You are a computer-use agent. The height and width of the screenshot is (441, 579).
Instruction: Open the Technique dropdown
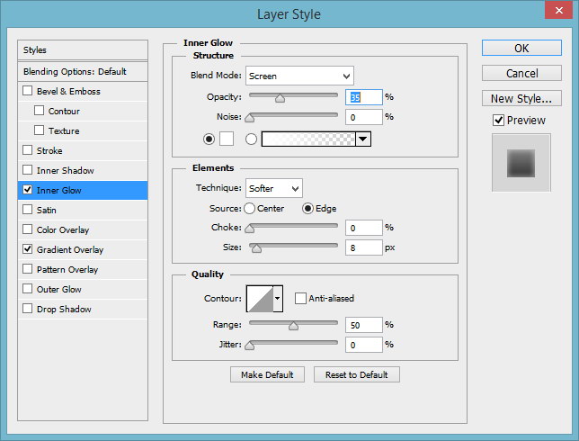(274, 188)
